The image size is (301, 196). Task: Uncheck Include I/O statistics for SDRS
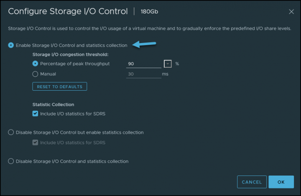pos(35,114)
